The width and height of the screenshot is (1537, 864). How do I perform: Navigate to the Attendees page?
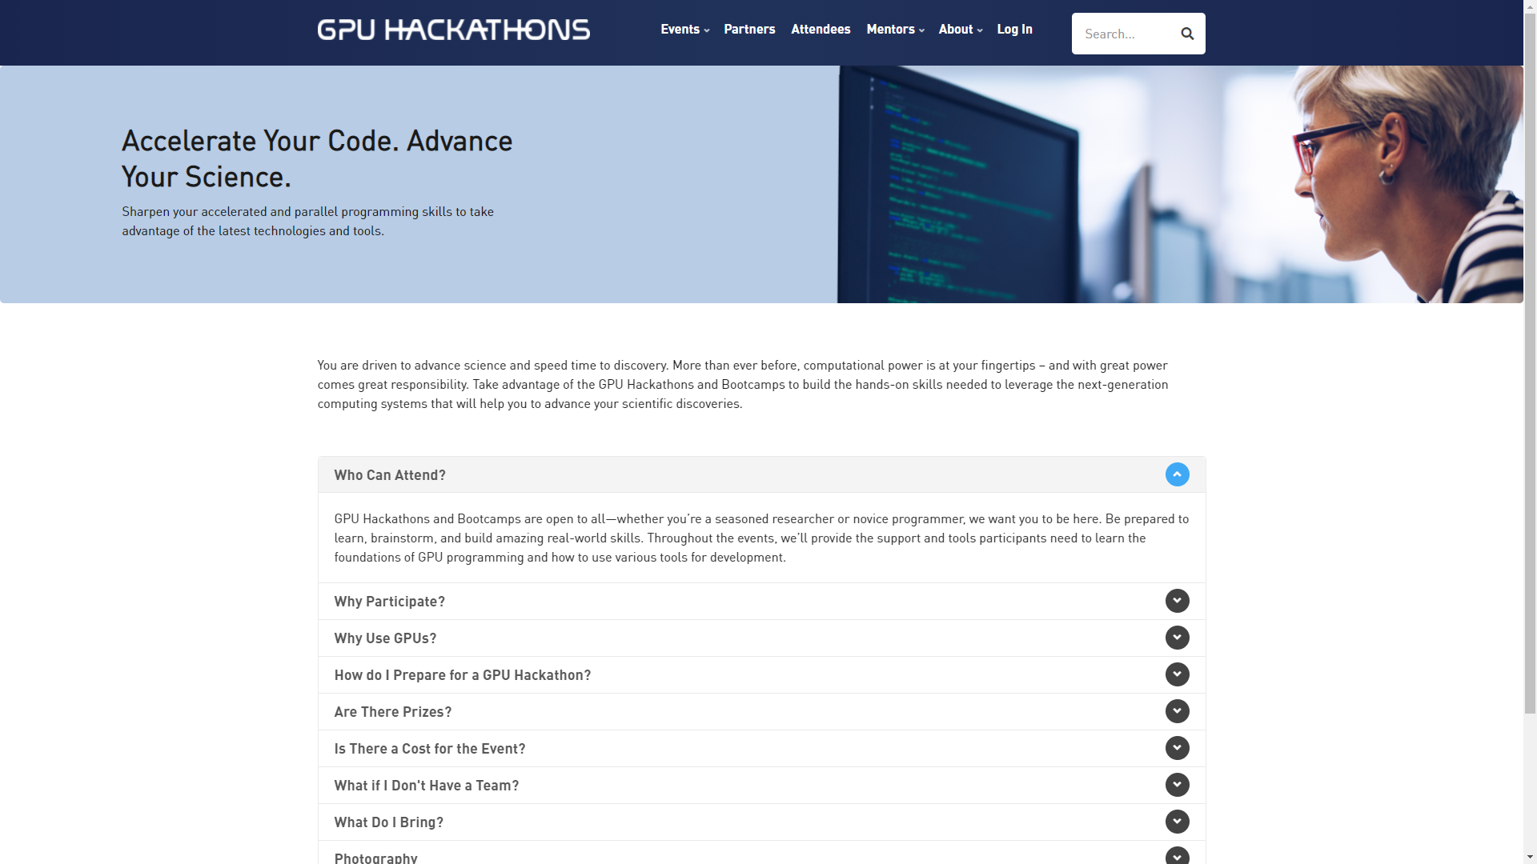821,29
